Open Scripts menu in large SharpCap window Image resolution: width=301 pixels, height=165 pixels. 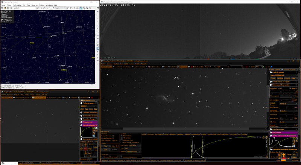point(137,64)
